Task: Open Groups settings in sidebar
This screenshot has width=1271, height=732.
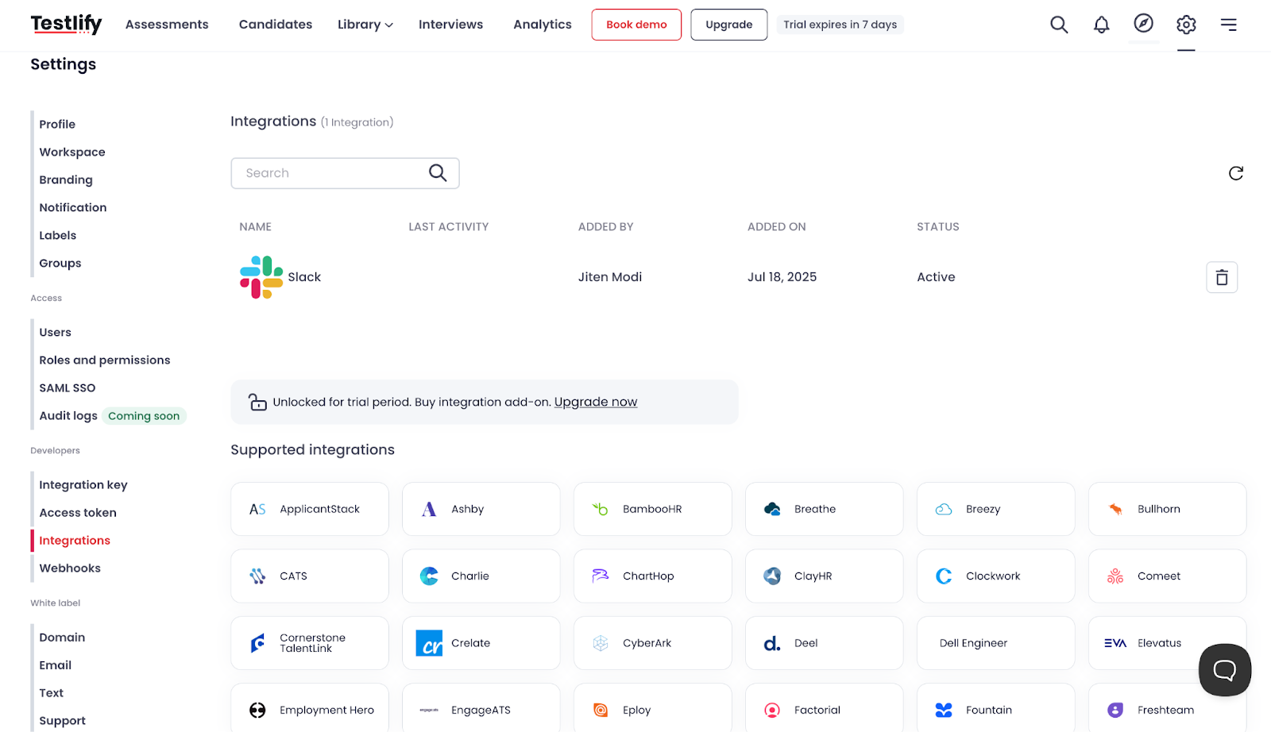Action: (60, 263)
